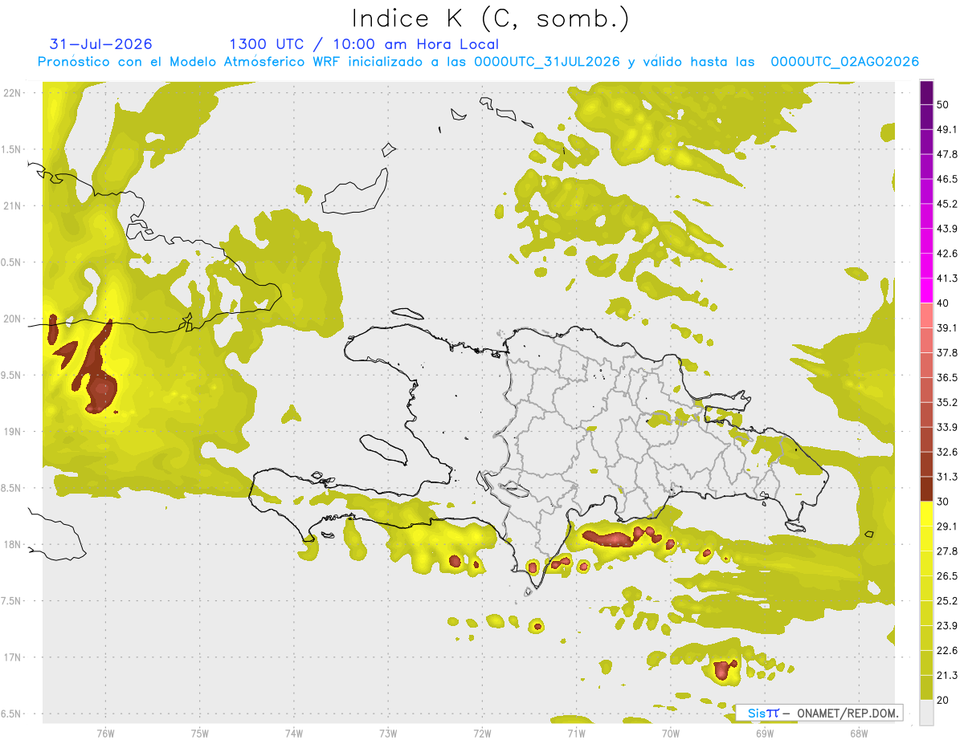Click the legend value 47.8
This screenshot has width=964, height=744.
point(947,154)
